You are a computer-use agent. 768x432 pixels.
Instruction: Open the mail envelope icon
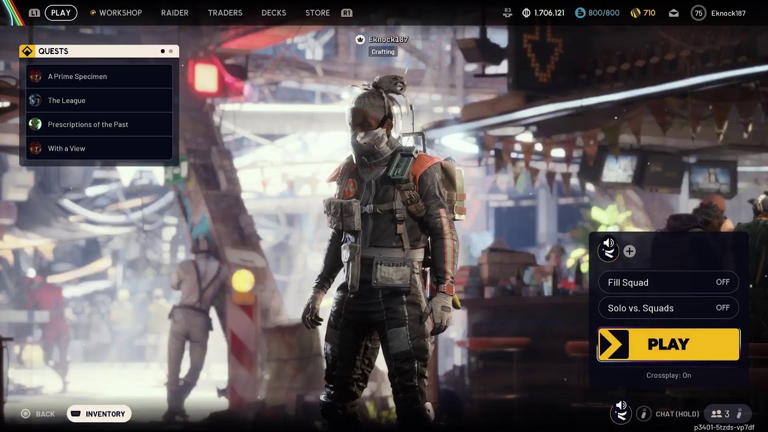click(674, 13)
